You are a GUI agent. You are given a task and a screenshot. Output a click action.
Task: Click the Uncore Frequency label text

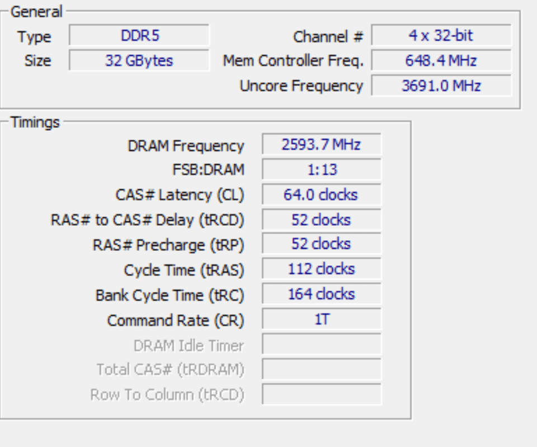click(302, 86)
